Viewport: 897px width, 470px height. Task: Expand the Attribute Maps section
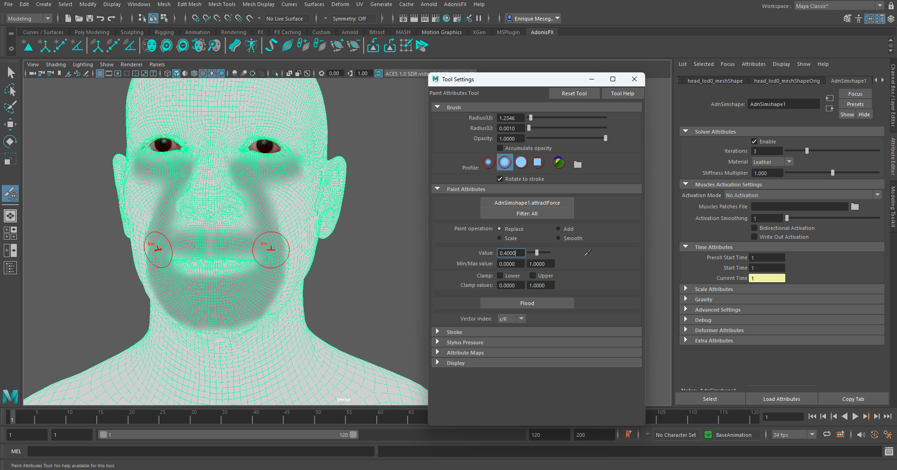click(x=438, y=352)
